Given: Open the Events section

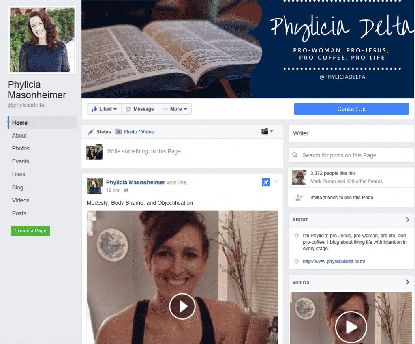Looking at the screenshot, I should (20, 161).
